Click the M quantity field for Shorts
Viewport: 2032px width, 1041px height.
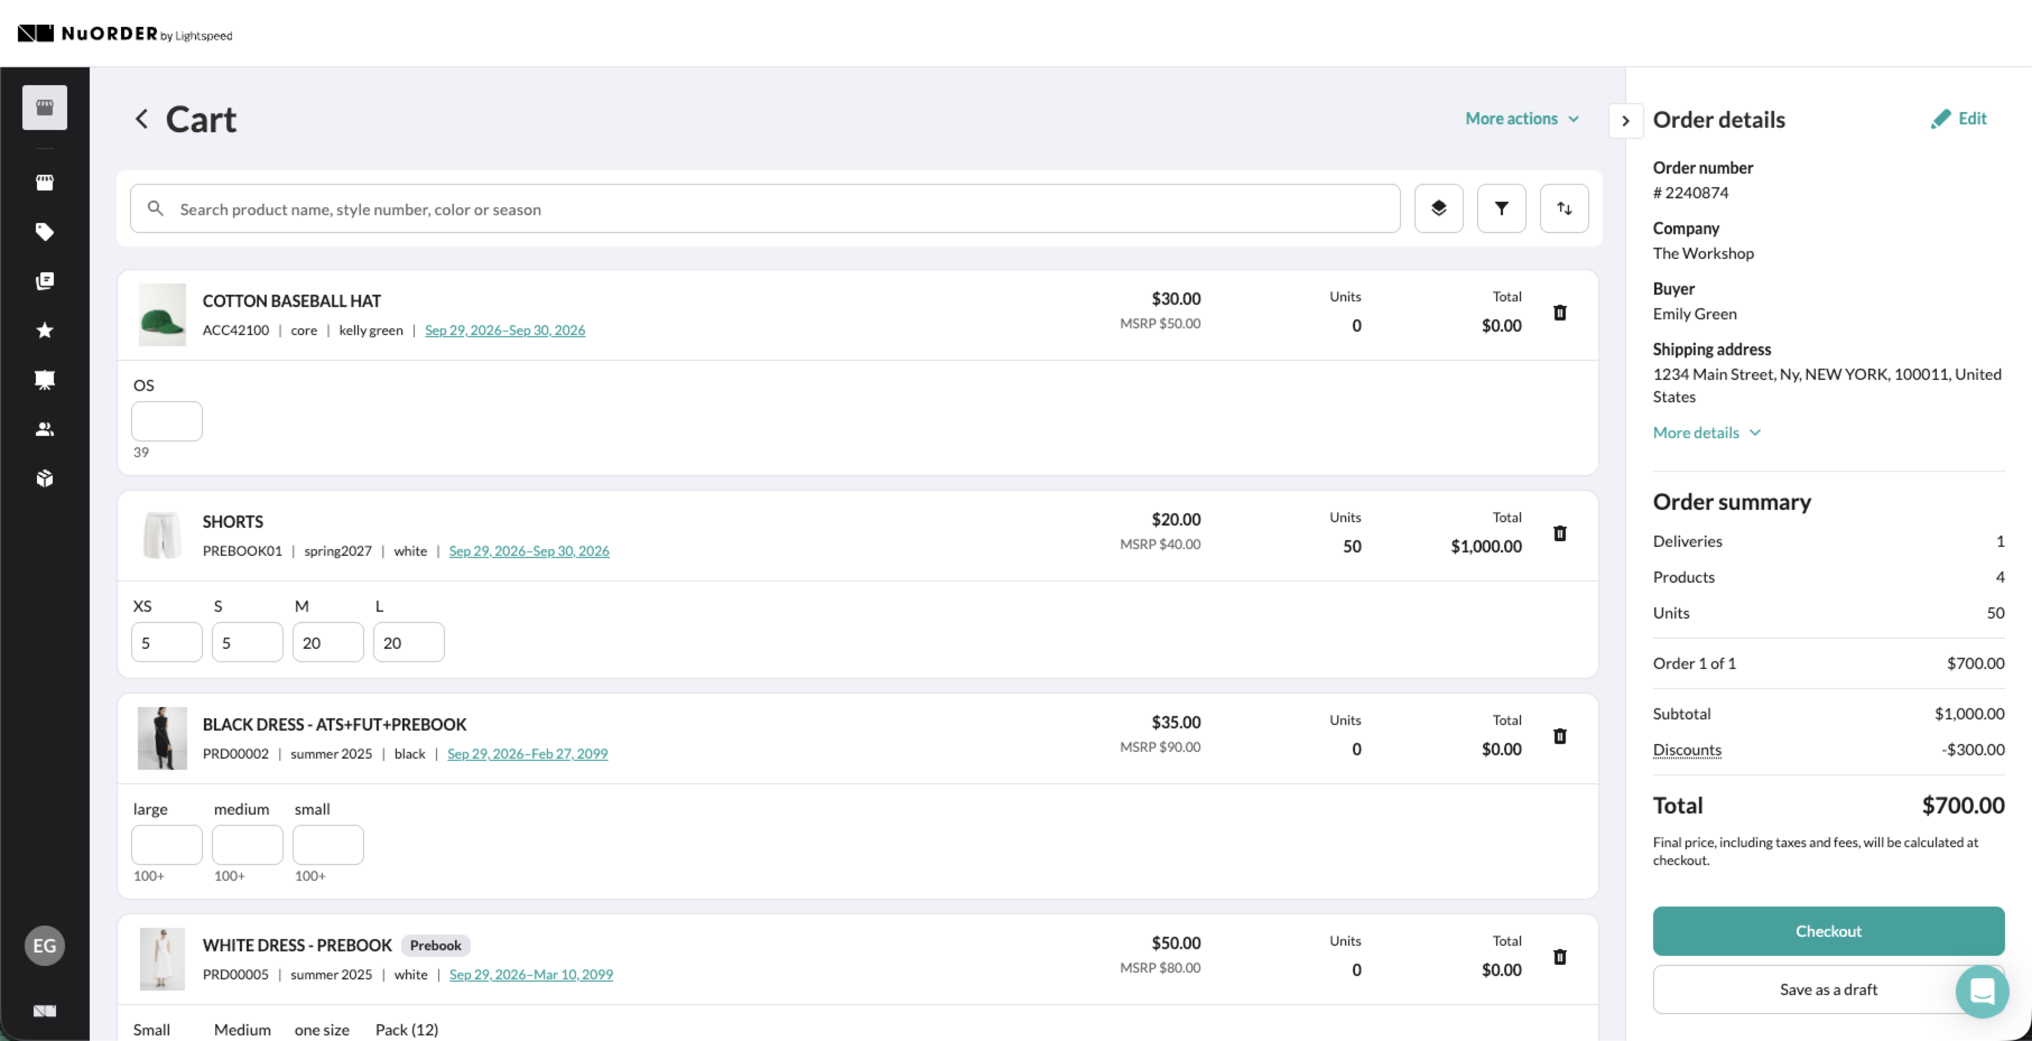coord(328,642)
